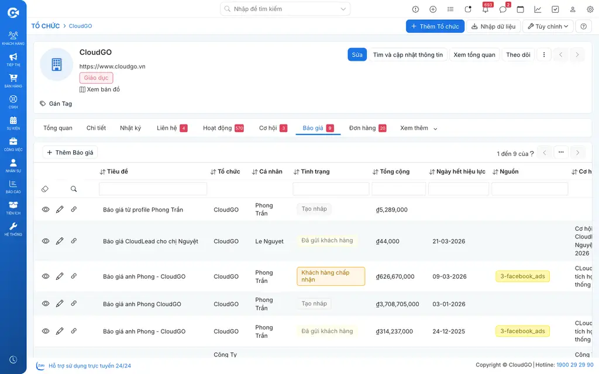Viewport: 599px width, 374px height.
Task: Click the list pagination options ellipsis button
Action: pyautogui.click(x=561, y=153)
